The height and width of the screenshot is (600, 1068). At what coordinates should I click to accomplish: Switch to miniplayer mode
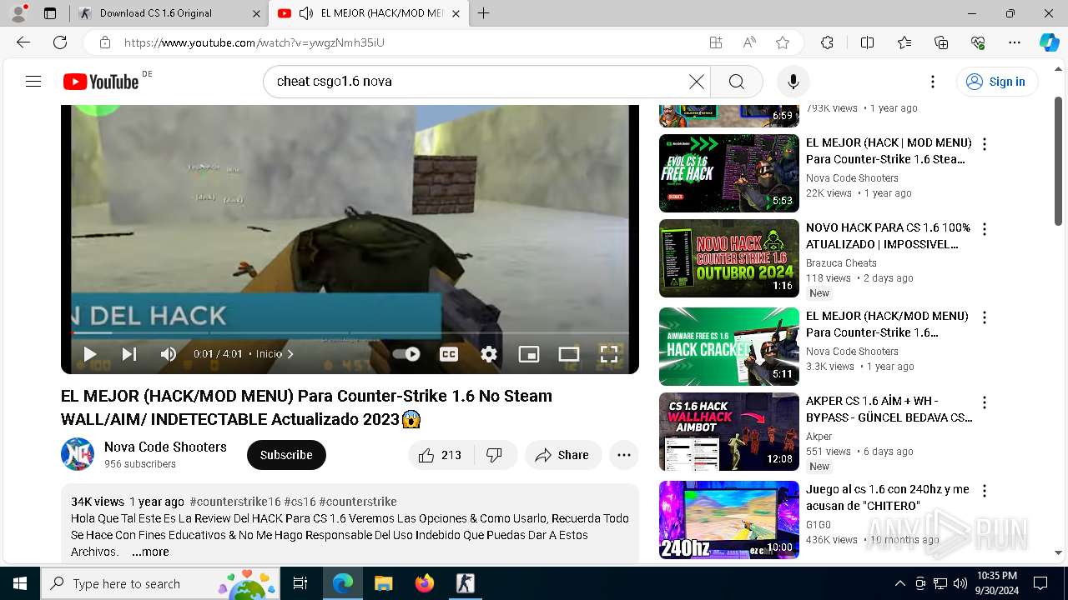pos(529,354)
